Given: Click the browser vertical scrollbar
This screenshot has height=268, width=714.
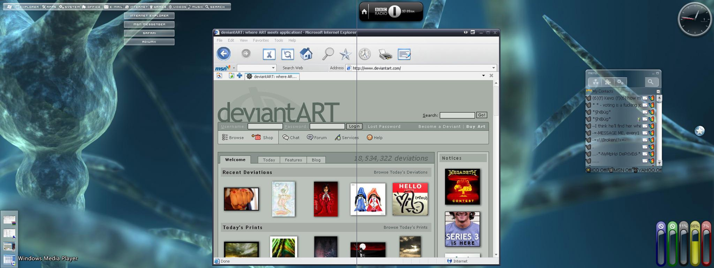Looking at the screenshot, I should (x=496, y=169).
